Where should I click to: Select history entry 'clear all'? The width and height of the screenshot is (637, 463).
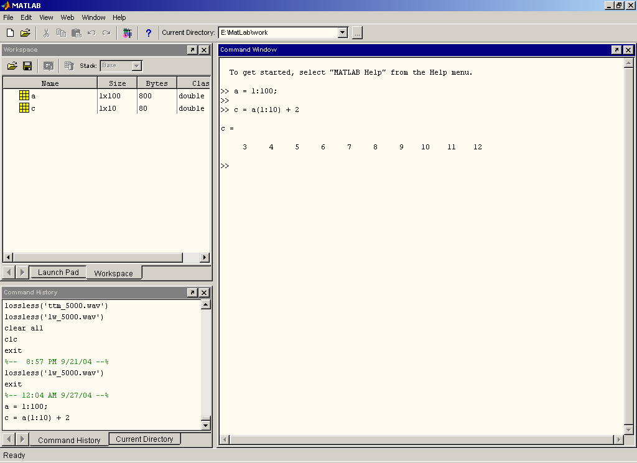point(24,328)
